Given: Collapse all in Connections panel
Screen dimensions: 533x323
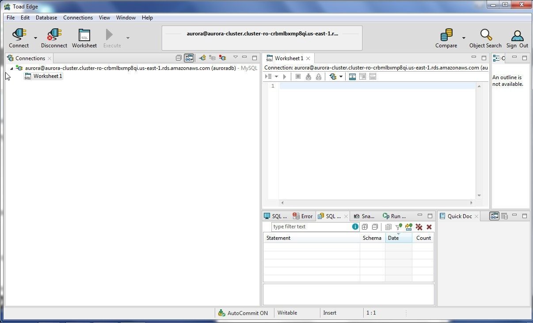Looking at the screenshot, I should click(179, 58).
